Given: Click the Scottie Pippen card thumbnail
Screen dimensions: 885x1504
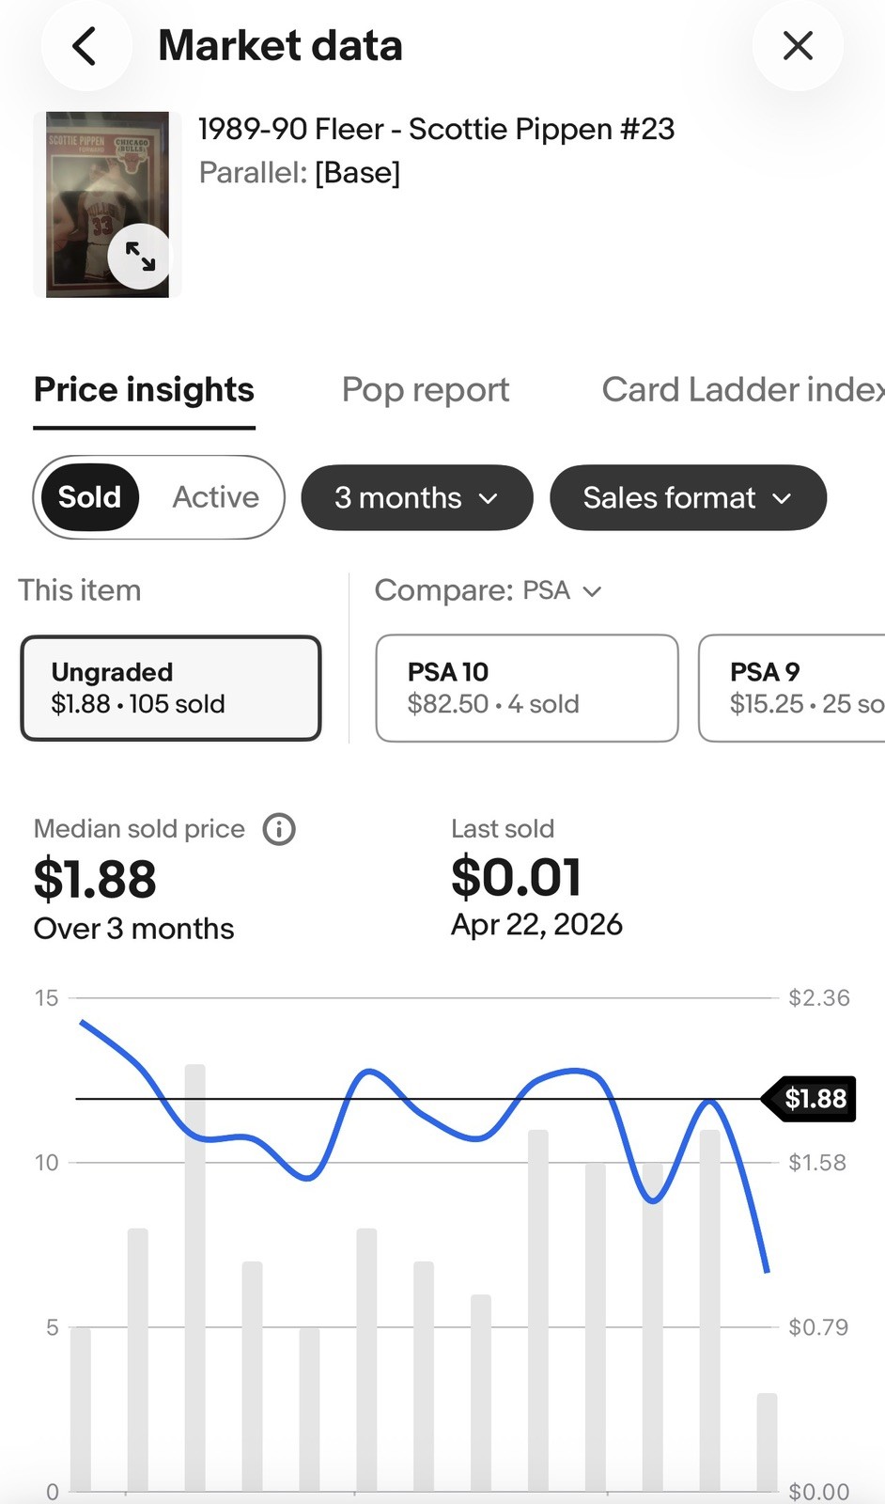Looking at the screenshot, I should tap(107, 205).
